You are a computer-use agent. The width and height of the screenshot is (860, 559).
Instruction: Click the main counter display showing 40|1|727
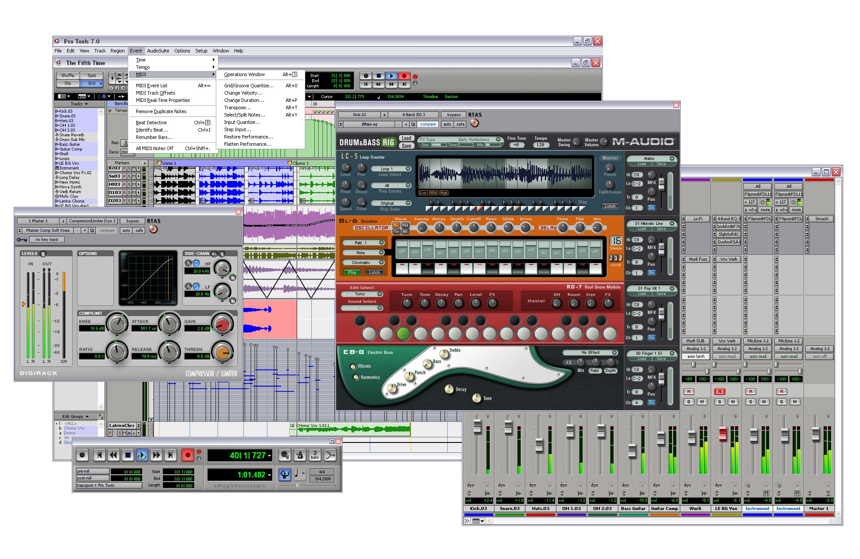pyautogui.click(x=240, y=455)
